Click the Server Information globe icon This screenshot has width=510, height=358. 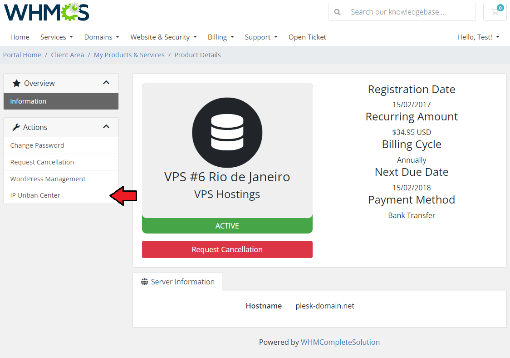click(x=144, y=282)
